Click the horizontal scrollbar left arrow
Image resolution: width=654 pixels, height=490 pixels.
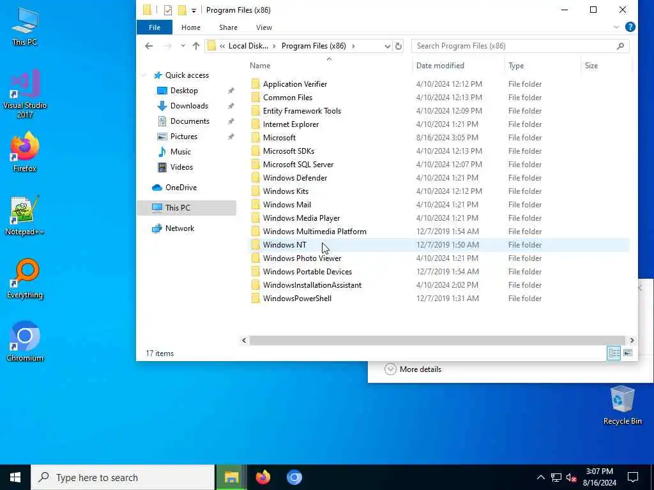coord(244,341)
